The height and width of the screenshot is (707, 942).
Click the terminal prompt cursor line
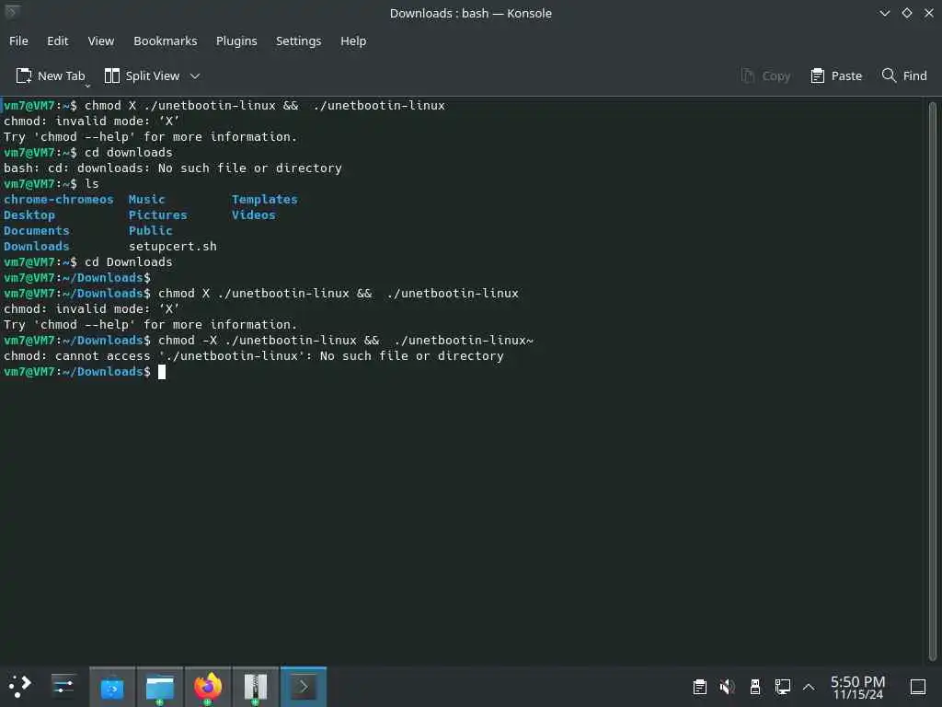84,372
